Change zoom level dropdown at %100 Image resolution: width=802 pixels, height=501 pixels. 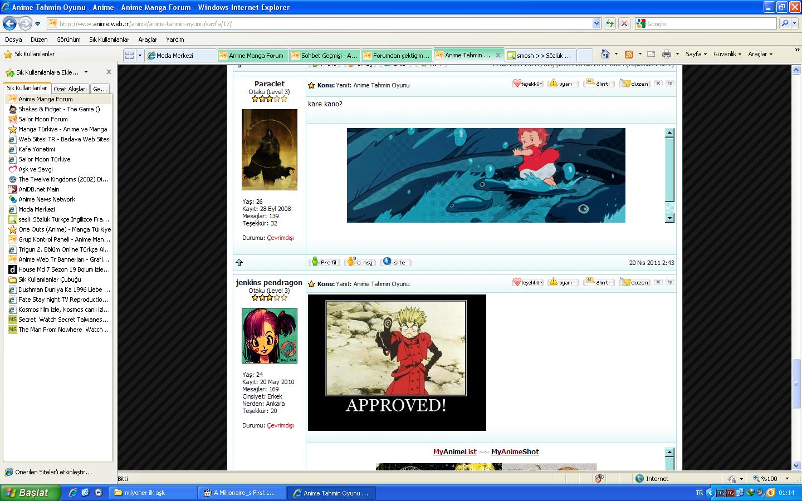point(788,479)
